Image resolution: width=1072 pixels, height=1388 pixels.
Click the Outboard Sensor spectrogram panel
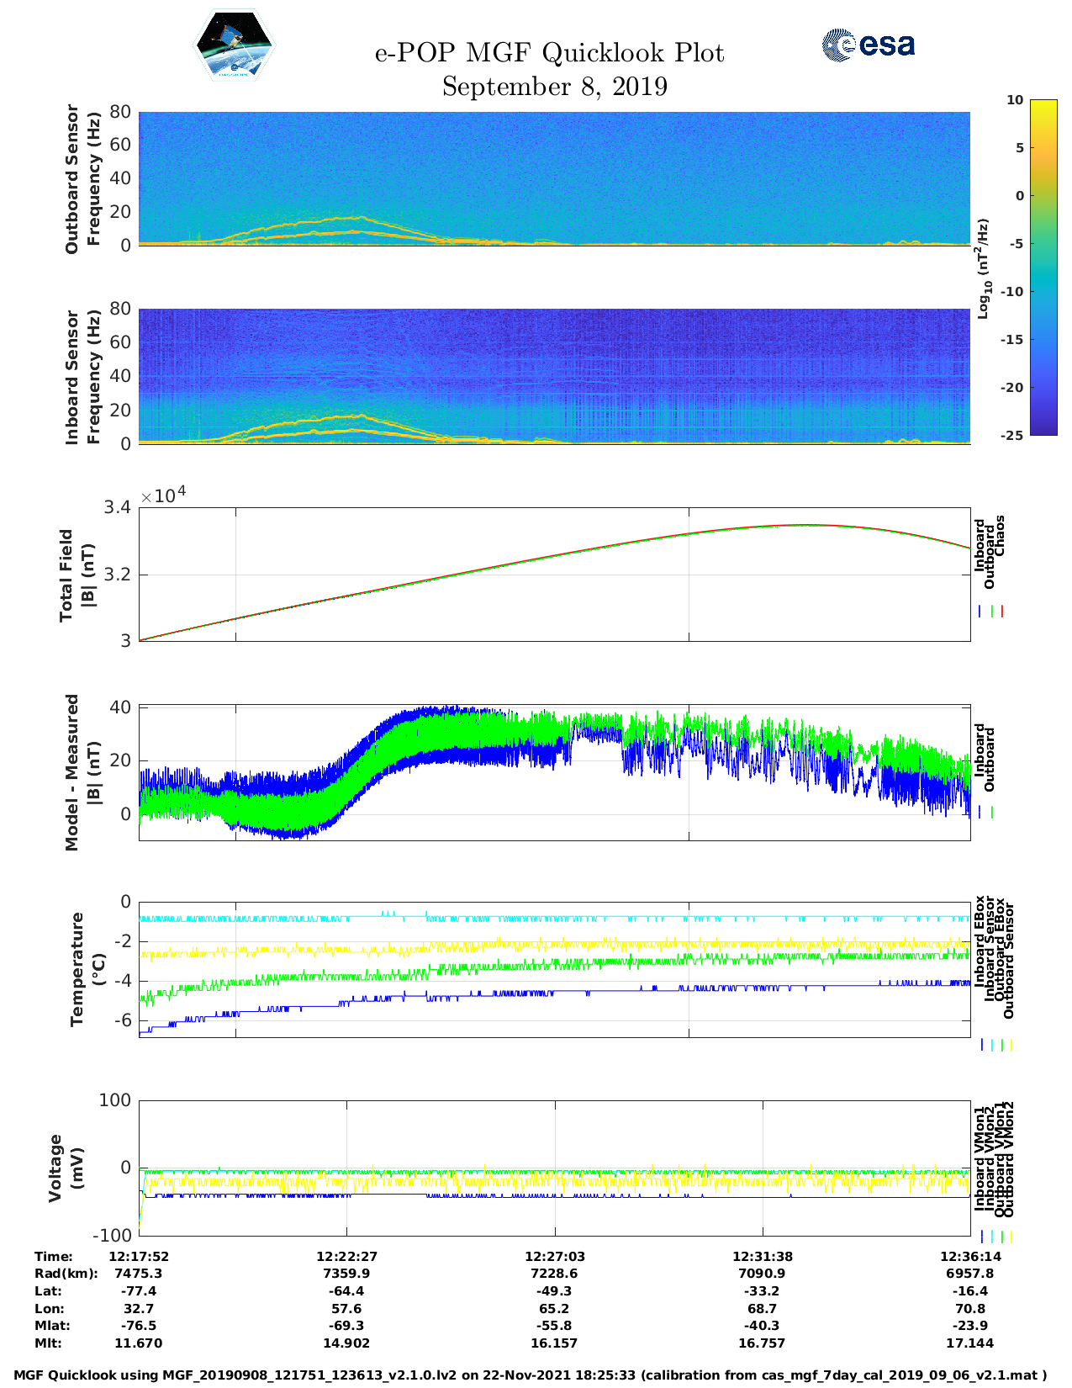[554, 177]
